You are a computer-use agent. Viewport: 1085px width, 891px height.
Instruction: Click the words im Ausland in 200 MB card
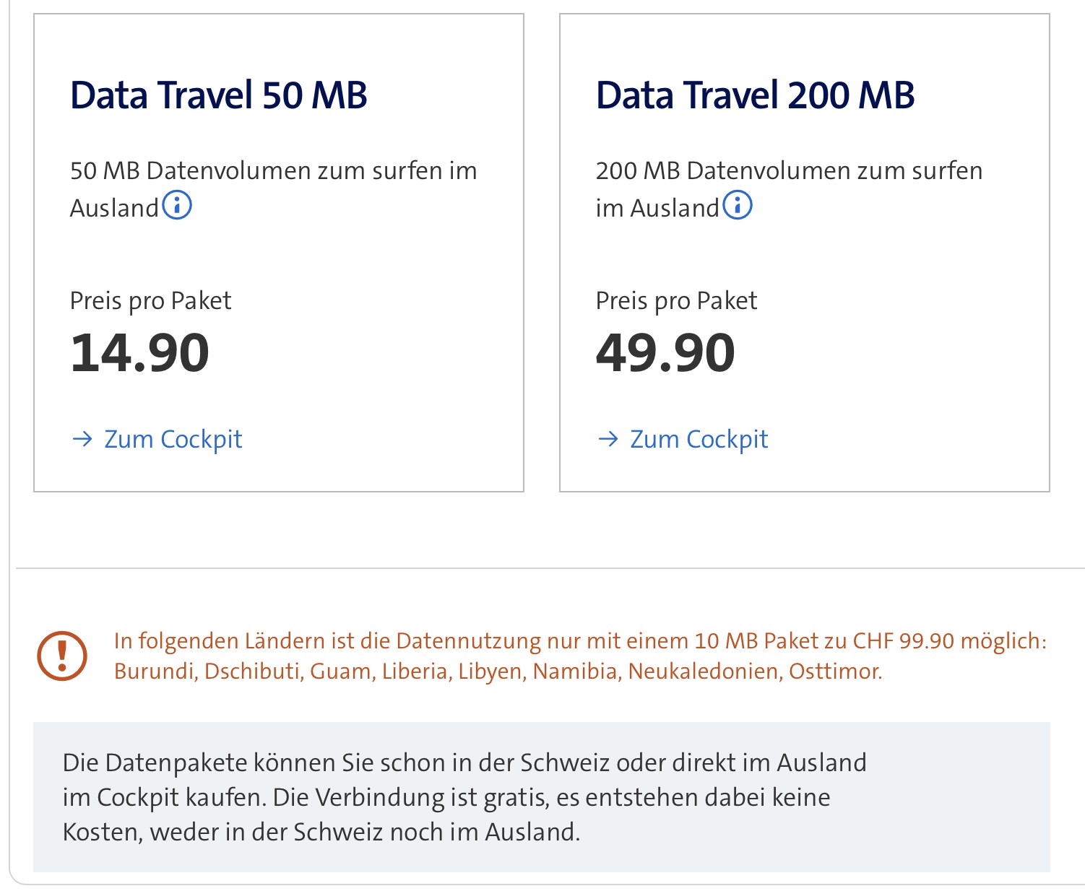(x=657, y=208)
